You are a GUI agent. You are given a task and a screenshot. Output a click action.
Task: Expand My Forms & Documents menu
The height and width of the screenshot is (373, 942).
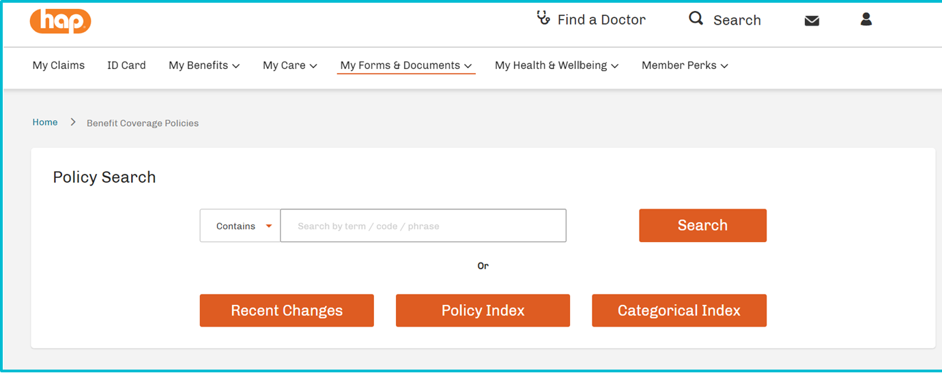click(406, 65)
